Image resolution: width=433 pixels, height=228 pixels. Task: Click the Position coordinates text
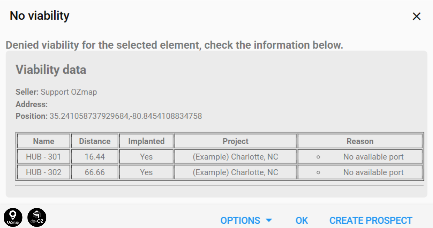tap(126, 116)
